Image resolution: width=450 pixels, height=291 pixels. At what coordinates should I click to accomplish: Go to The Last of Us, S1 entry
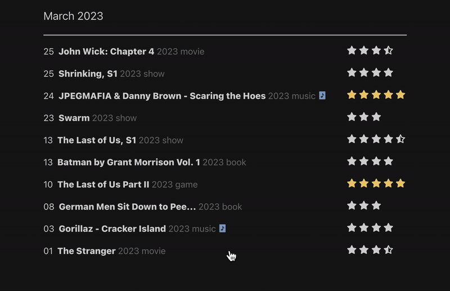pos(97,140)
